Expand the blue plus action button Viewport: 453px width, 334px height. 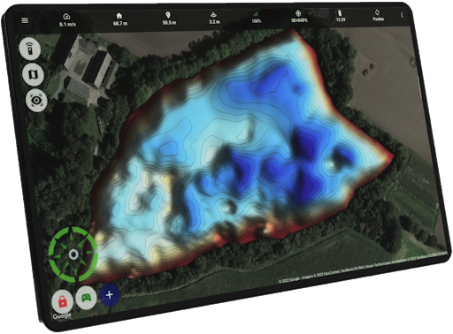coord(110,294)
